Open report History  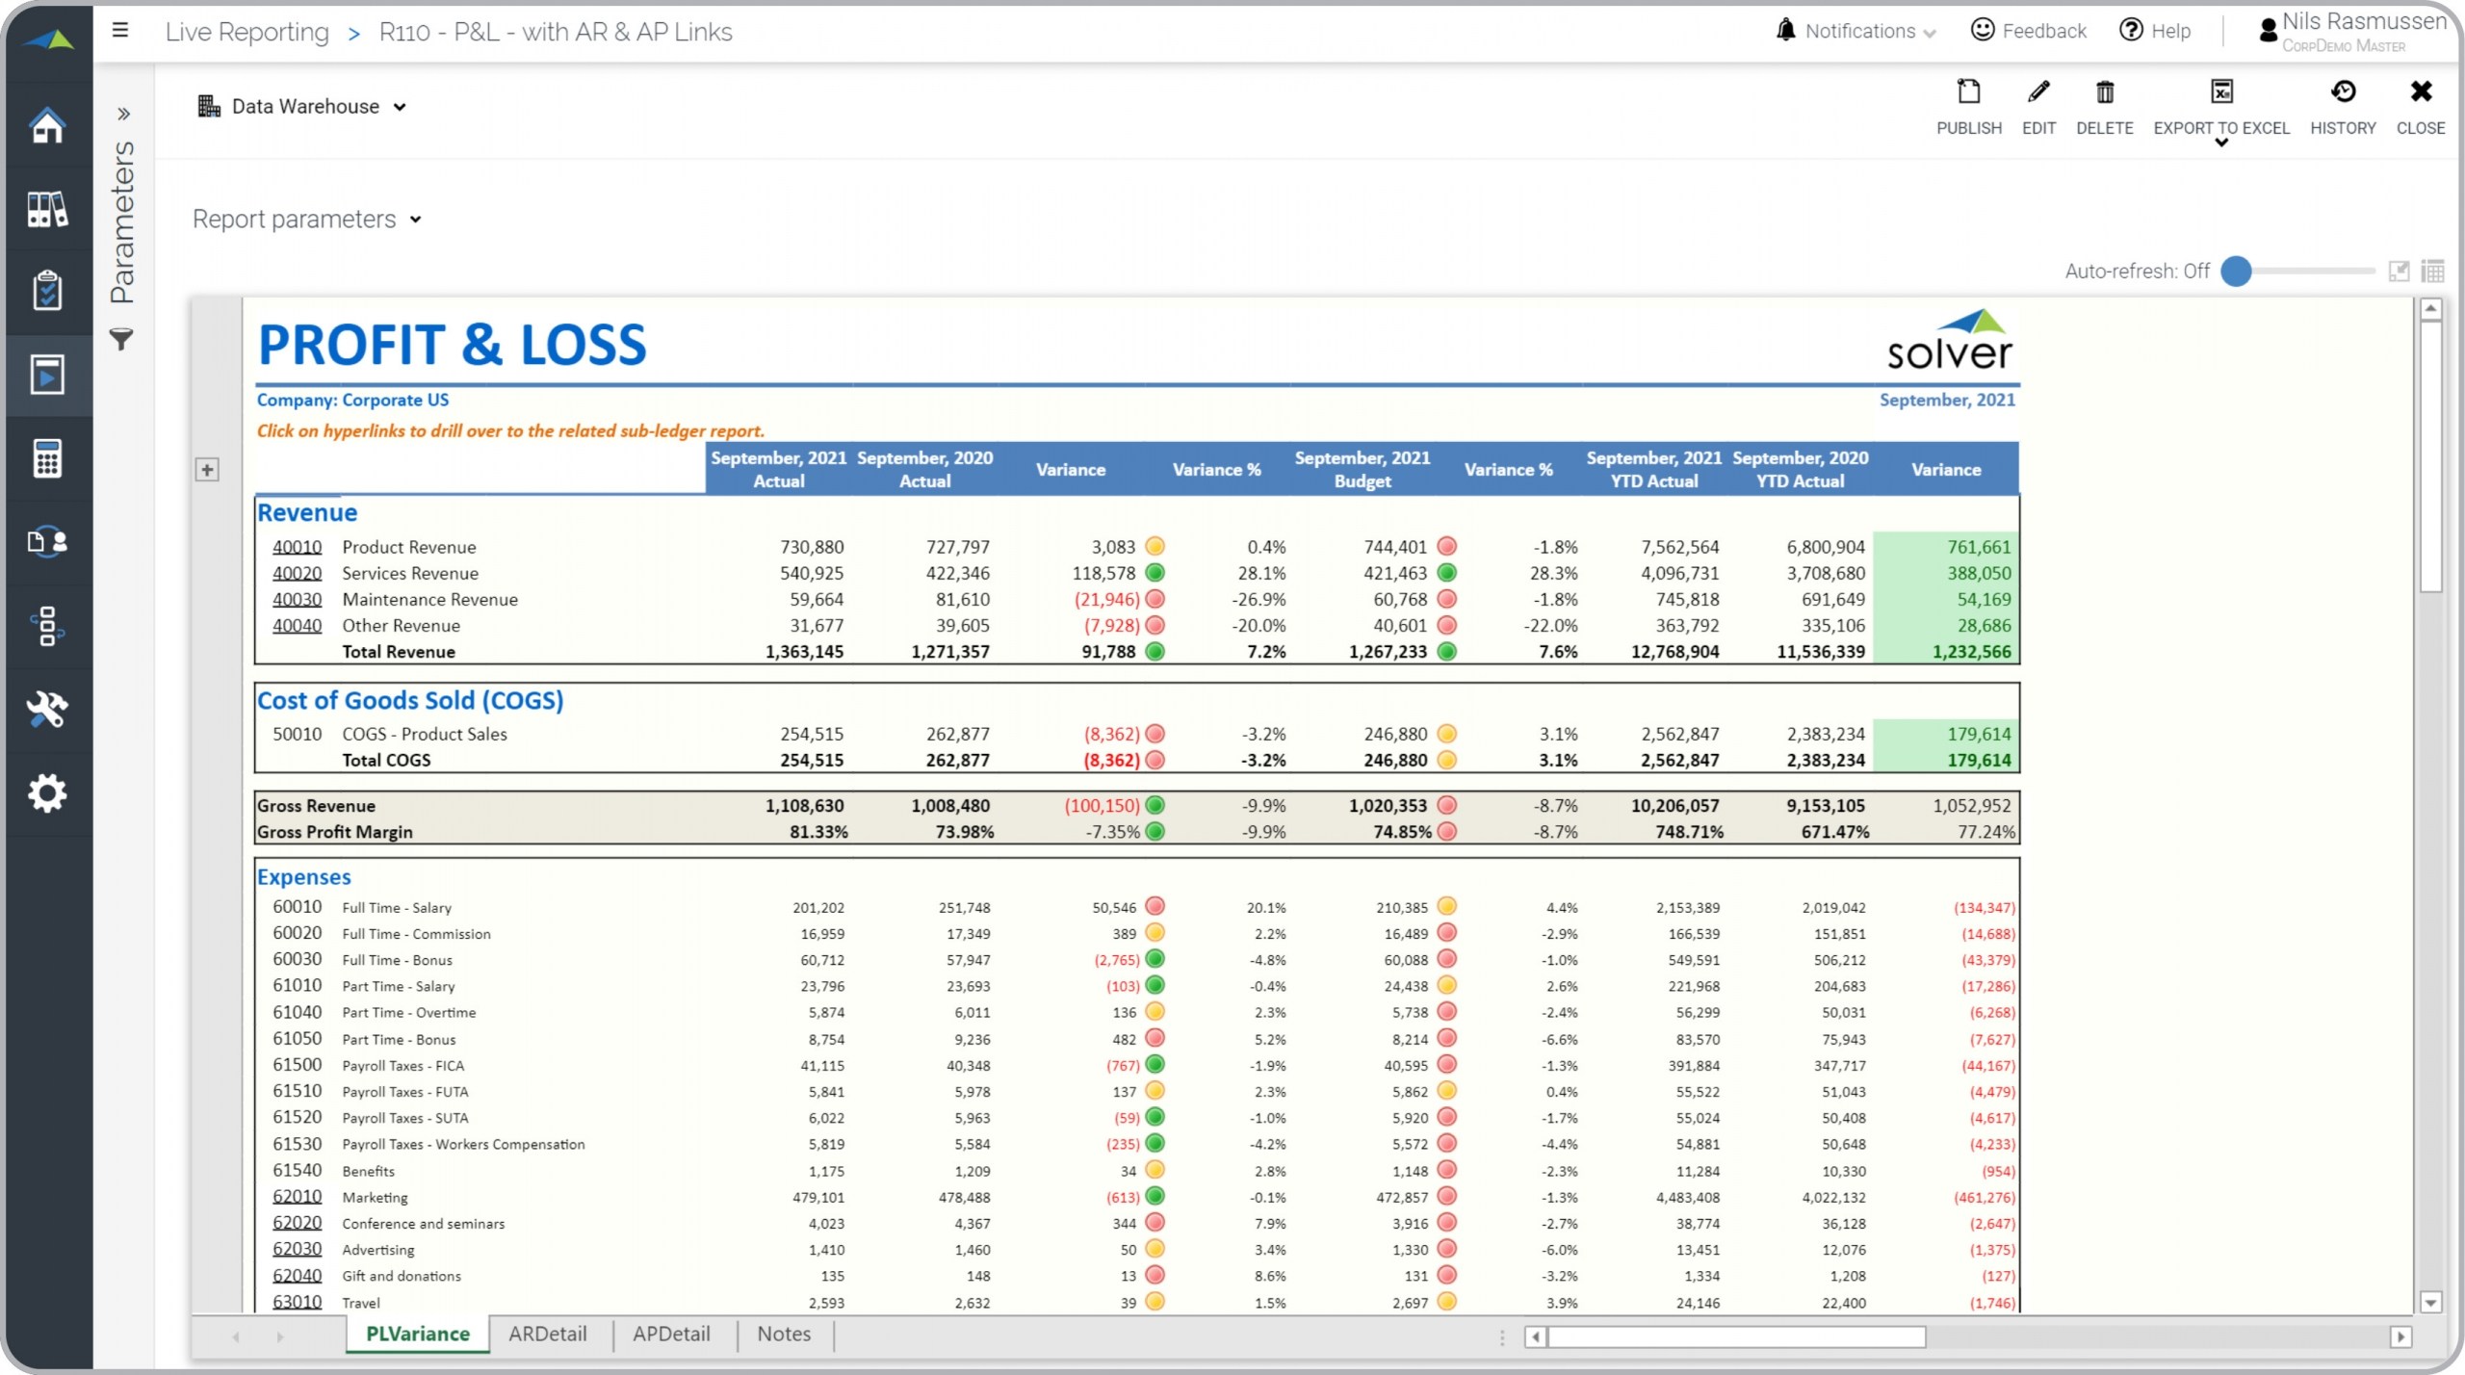pos(2342,93)
